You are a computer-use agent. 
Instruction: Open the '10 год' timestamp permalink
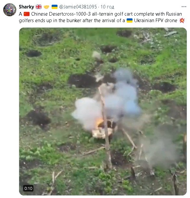[107, 7]
